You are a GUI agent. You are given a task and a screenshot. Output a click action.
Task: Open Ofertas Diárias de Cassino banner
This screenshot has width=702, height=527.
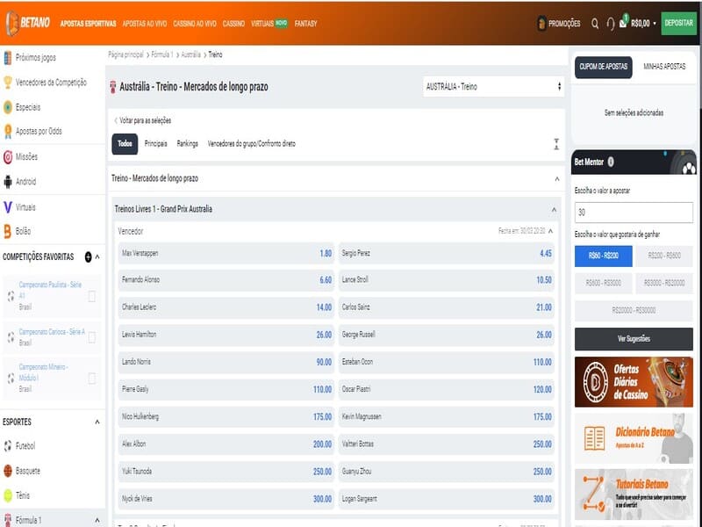tap(634, 382)
